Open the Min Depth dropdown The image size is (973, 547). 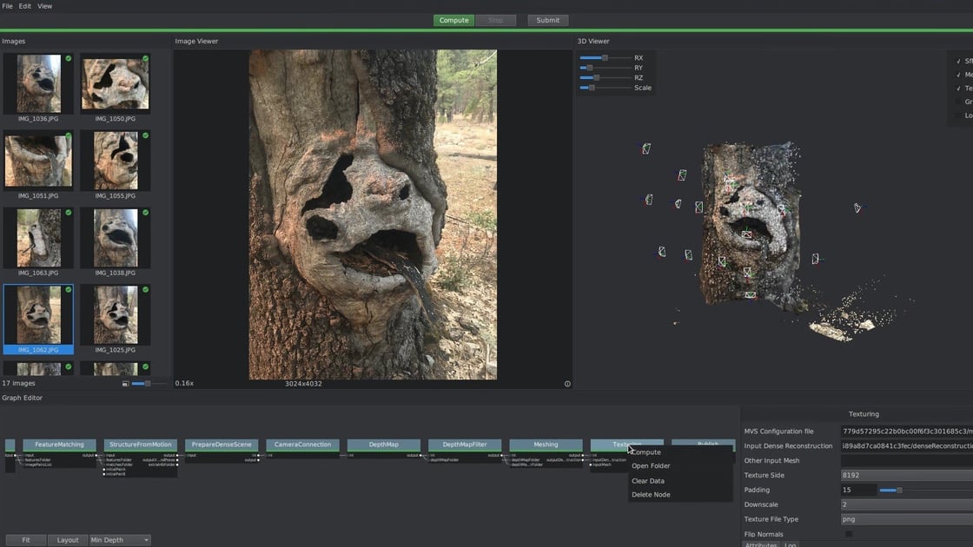[x=120, y=539]
